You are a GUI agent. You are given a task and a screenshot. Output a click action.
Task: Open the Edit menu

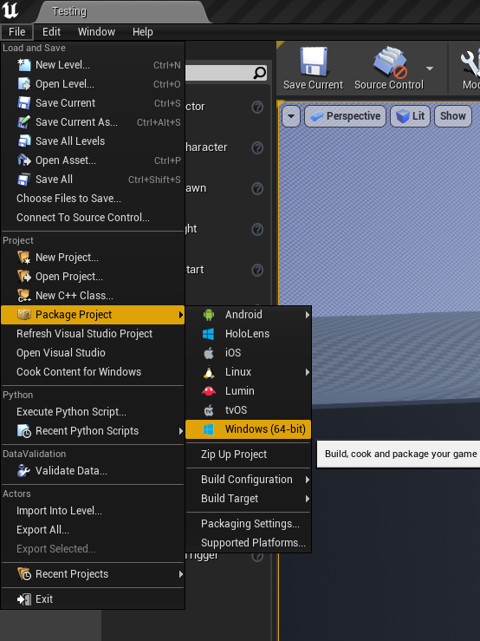(51, 31)
